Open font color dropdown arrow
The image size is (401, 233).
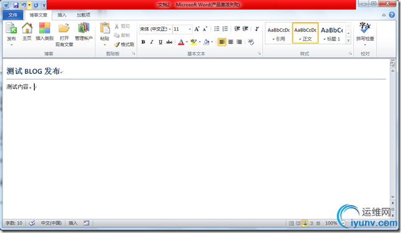click(x=187, y=42)
